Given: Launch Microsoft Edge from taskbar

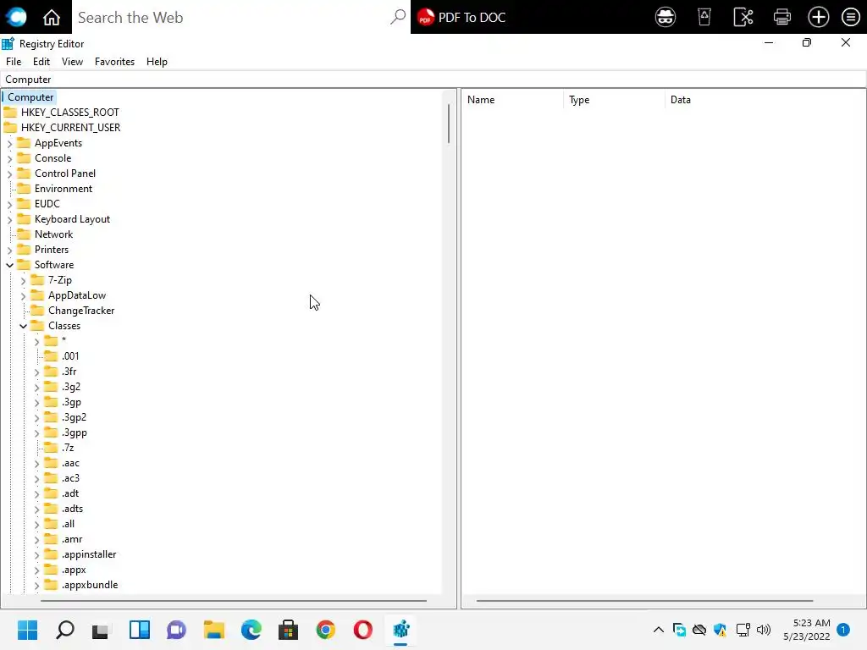Looking at the screenshot, I should [251, 630].
